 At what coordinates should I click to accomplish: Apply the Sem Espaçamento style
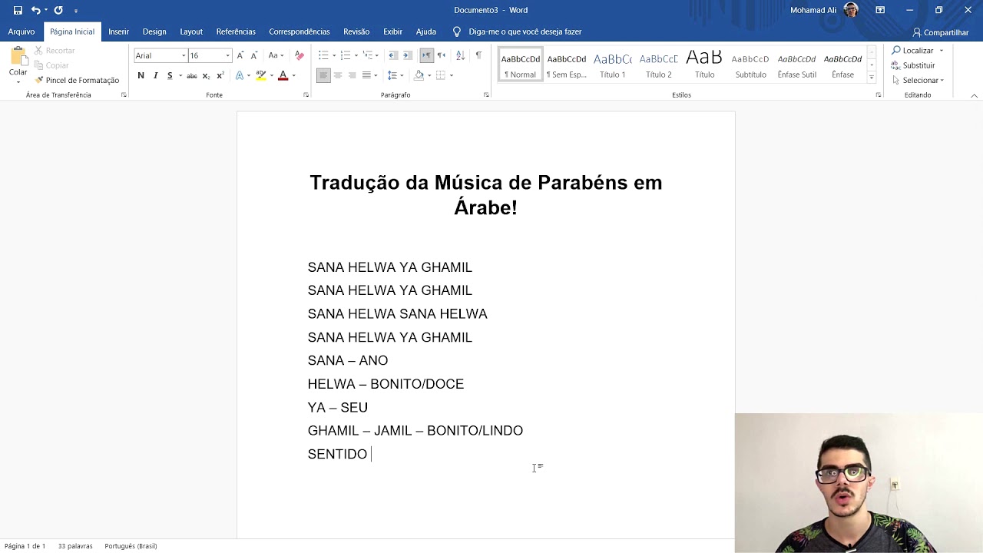tap(567, 65)
